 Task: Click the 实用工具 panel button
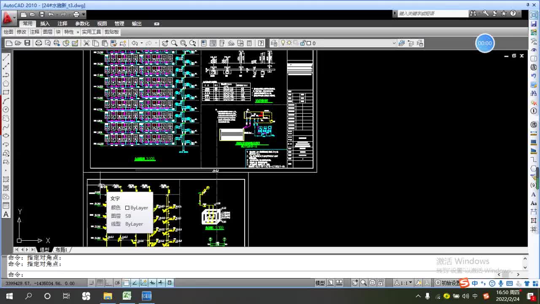[x=92, y=32]
